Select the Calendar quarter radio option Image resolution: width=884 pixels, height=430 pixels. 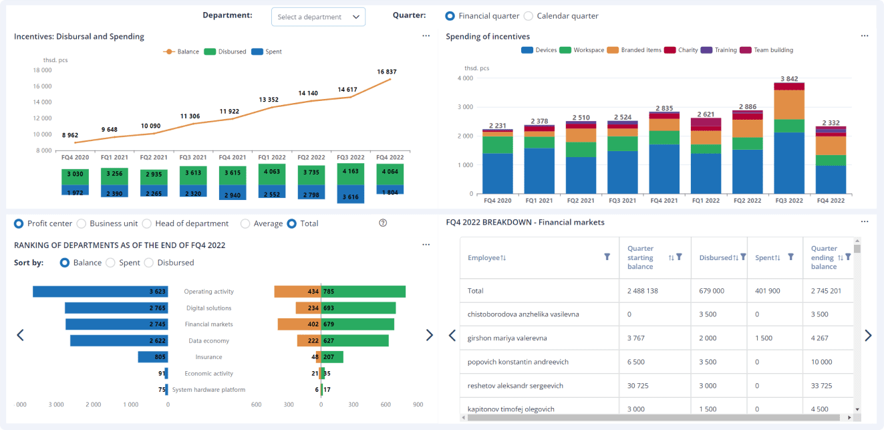pos(529,16)
